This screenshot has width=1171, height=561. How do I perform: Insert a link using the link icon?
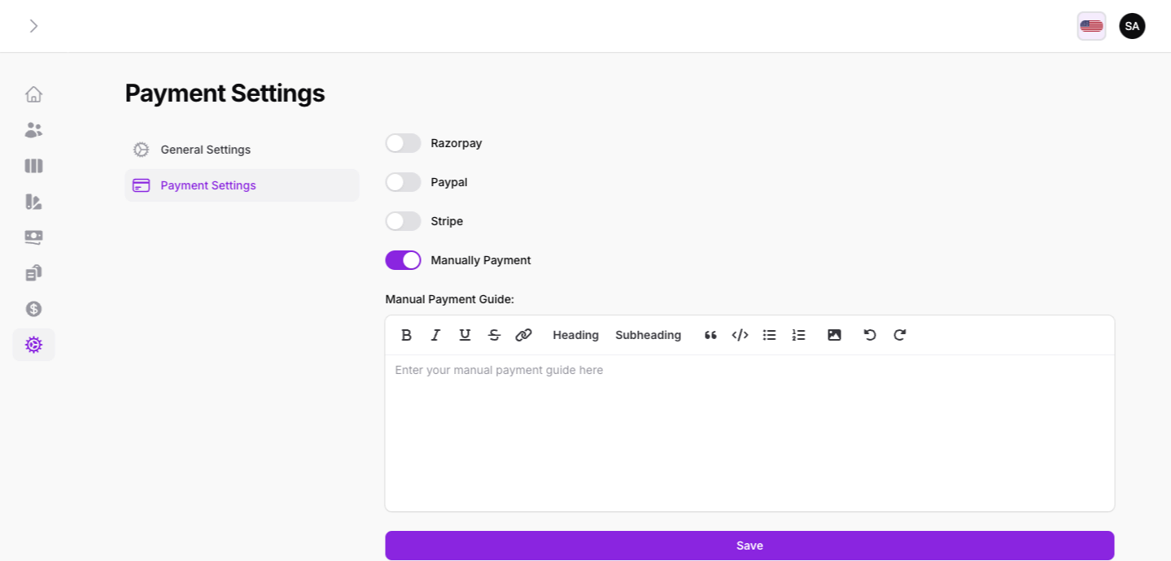523,335
